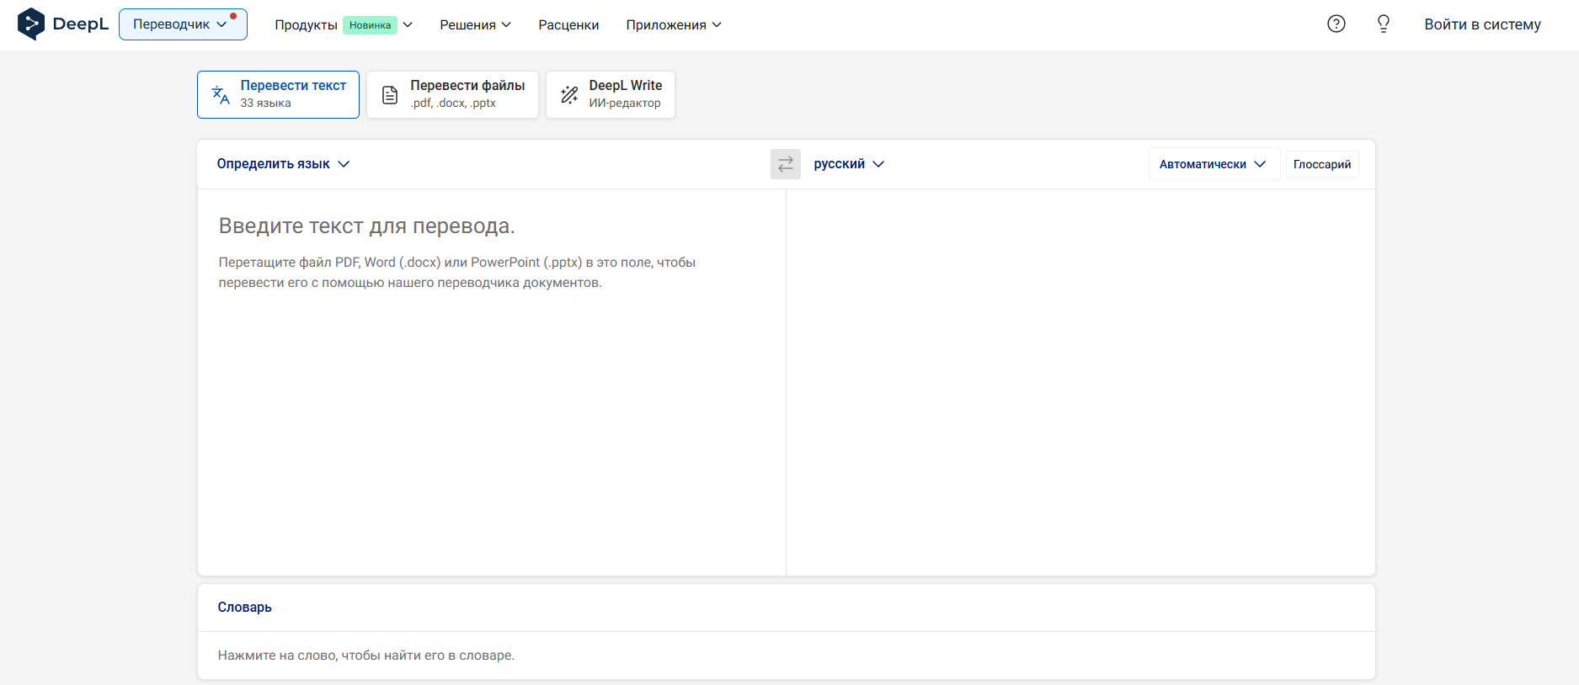Click the Словарь heading

245,608
